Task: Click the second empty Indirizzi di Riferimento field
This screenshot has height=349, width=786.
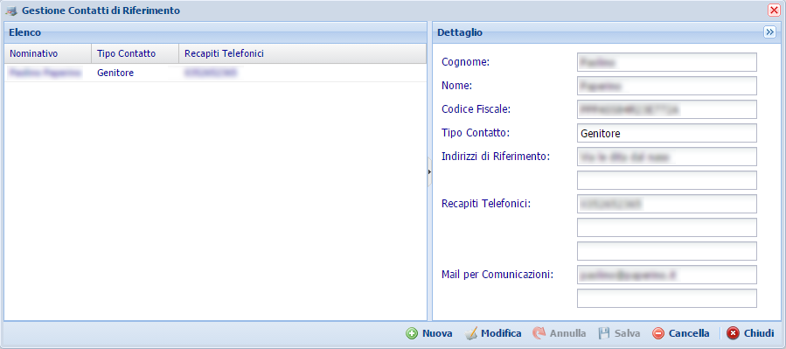Action: pyautogui.click(x=667, y=180)
